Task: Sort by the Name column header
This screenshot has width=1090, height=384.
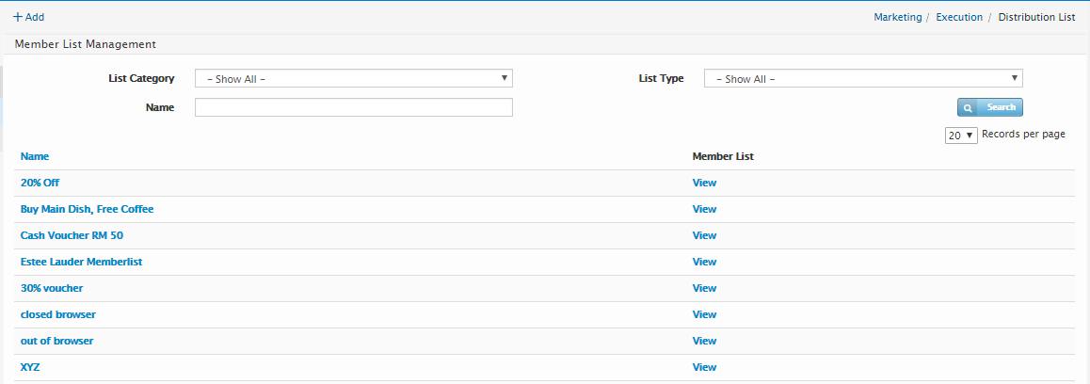Action: pyautogui.click(x=35, y=156)
